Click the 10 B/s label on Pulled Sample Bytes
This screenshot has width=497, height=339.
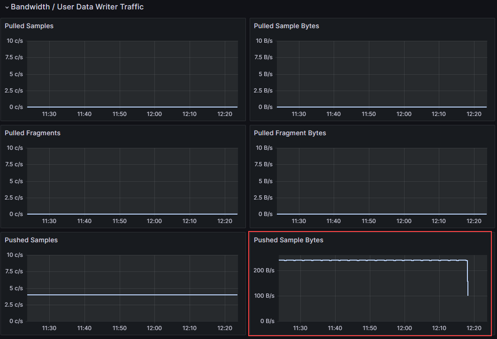264,40
